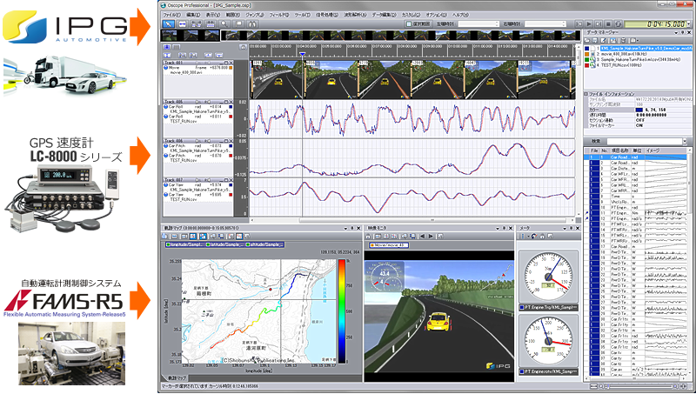696x394 pixels.
Task: Select the first Car.Road row in signal list
Action: point(637,157)
